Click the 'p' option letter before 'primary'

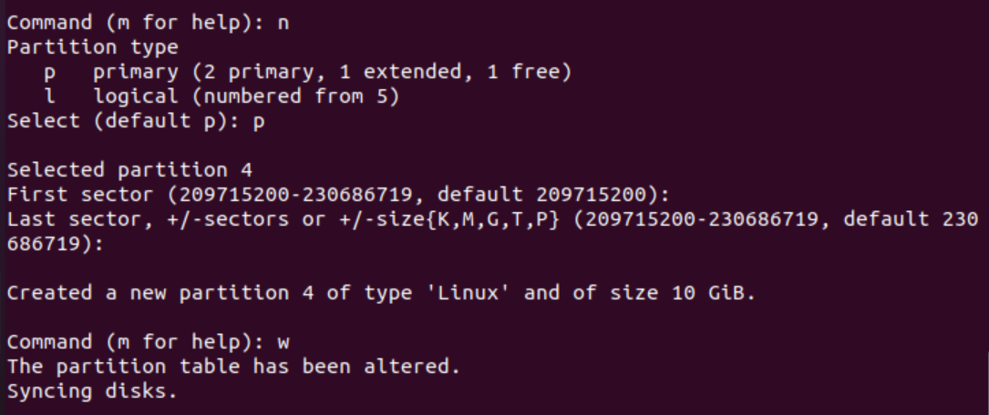coord(49,72)
